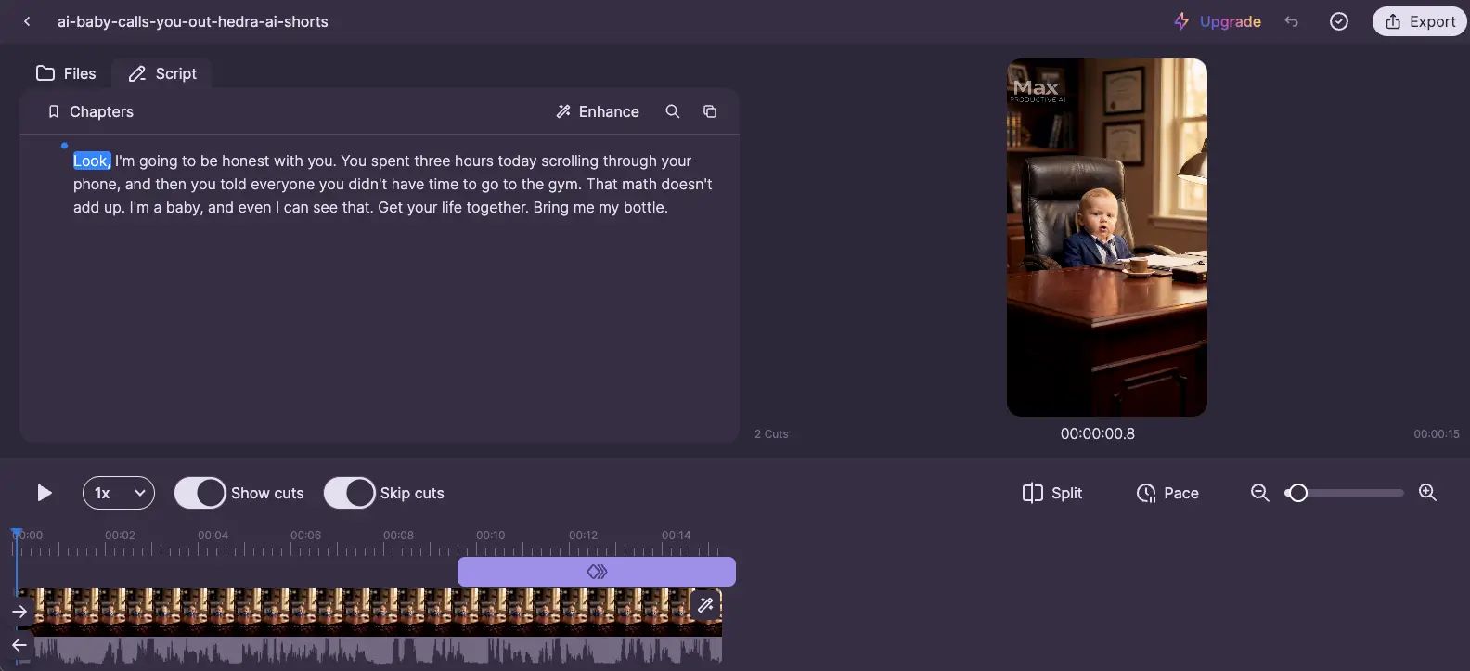Screen dimensions: 1470x671
Task: Click the right arrow track icon
Action: click(19, 612)
